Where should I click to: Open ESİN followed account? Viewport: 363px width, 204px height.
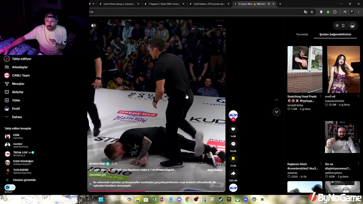(x=14, y=137)
